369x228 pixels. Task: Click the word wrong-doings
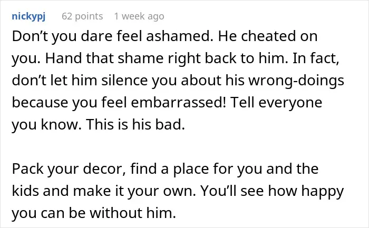click(x=296, y=80)
